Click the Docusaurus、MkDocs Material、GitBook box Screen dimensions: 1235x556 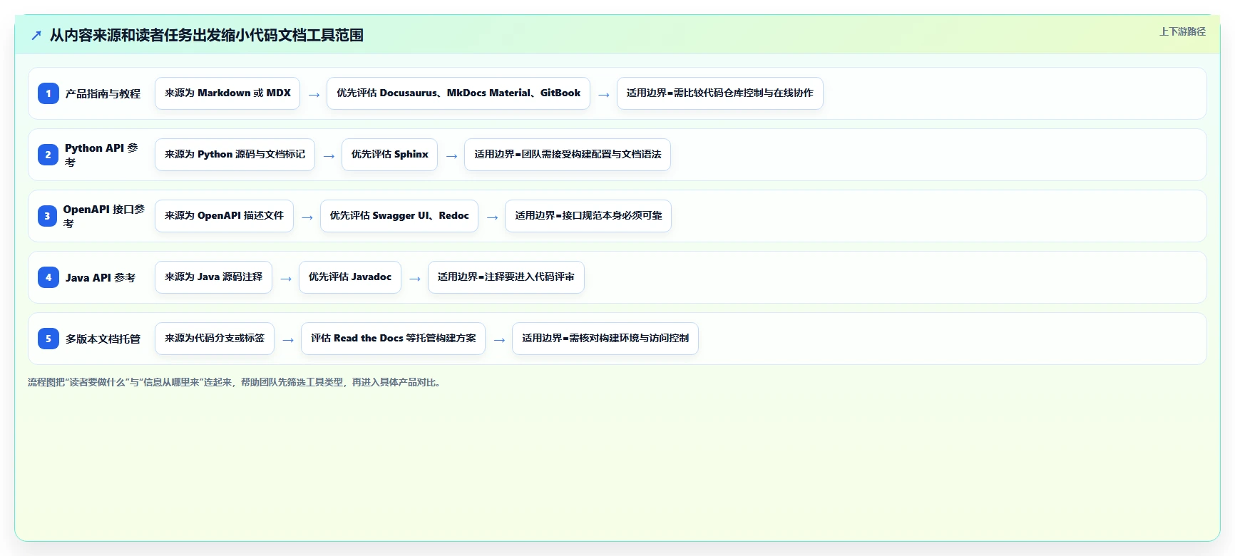458,93
